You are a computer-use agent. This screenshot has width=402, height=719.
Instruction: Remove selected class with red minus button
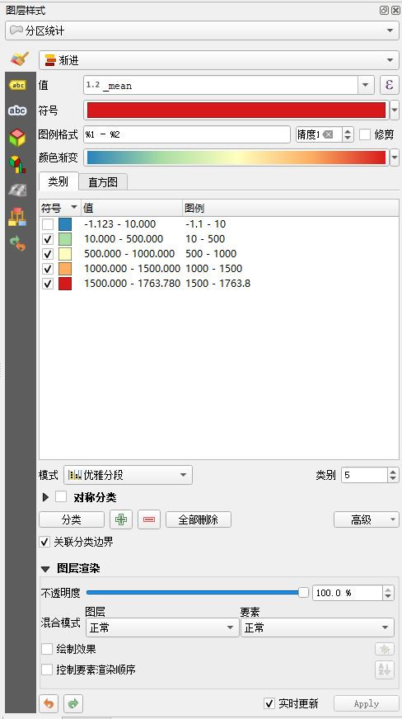tap(149, 519)
